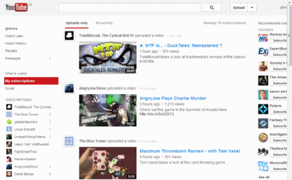Open See all recommended channels

(x=264, y=177)
